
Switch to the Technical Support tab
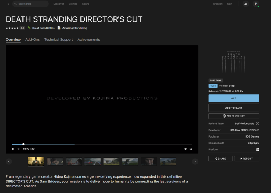click(59, 40)
